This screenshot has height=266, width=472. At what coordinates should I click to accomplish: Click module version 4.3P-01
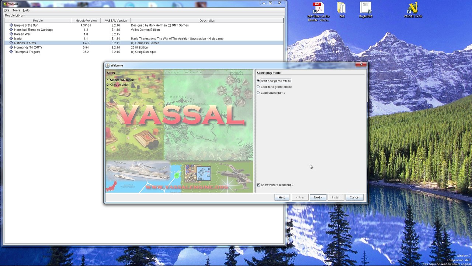[x=86, y=25]
